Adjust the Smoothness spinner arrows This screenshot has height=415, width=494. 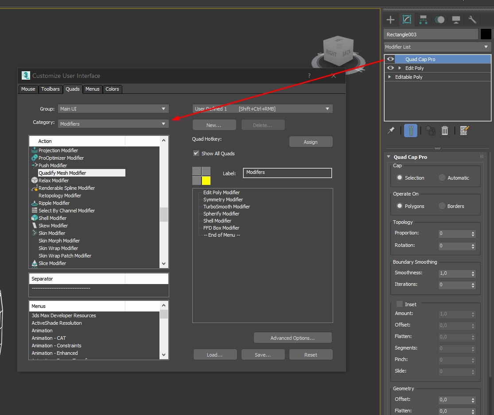tap(473, 274)
